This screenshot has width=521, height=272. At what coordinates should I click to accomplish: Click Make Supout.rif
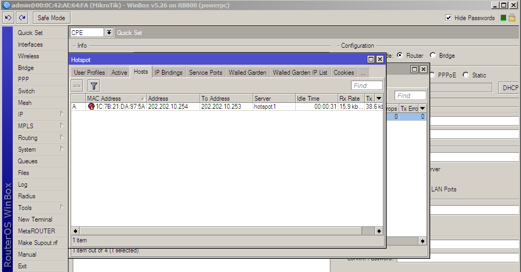(x=40, y=243)
